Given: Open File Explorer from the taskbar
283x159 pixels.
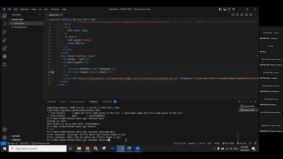Looking at the screenshot, I should pos(79,148).
